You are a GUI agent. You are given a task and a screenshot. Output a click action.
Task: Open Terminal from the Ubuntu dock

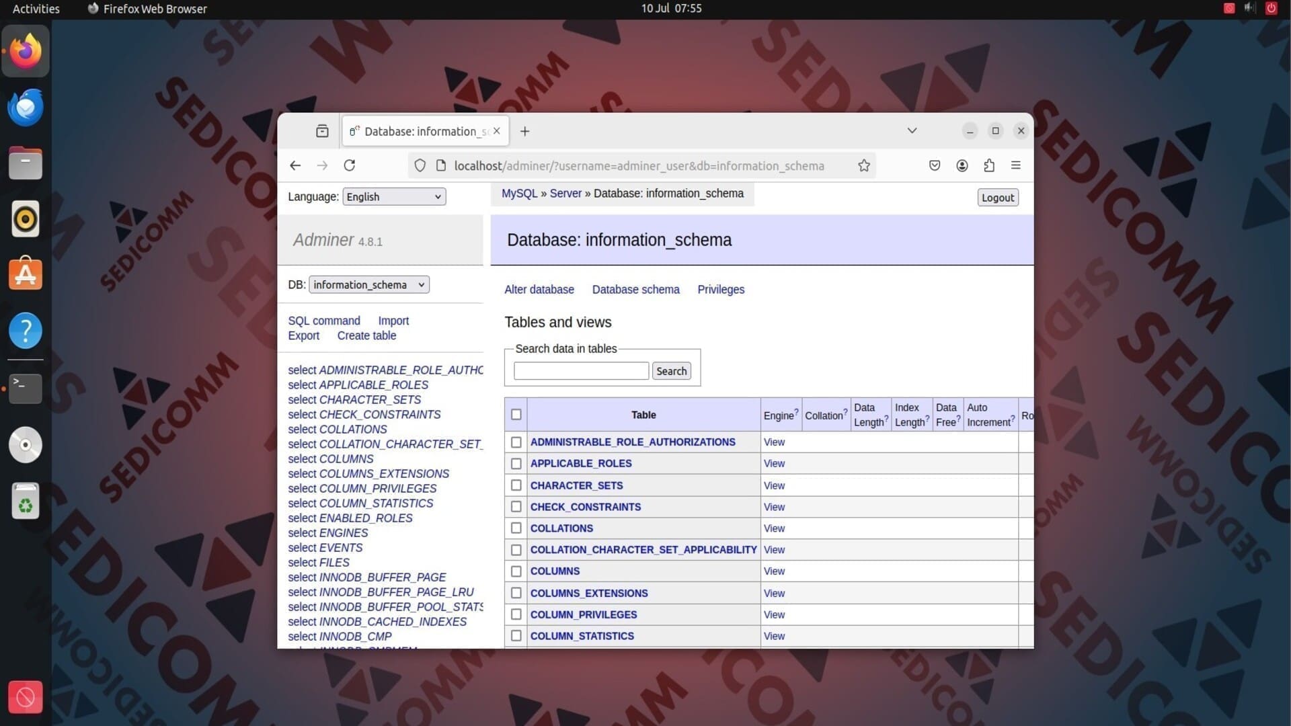(26, 388)
